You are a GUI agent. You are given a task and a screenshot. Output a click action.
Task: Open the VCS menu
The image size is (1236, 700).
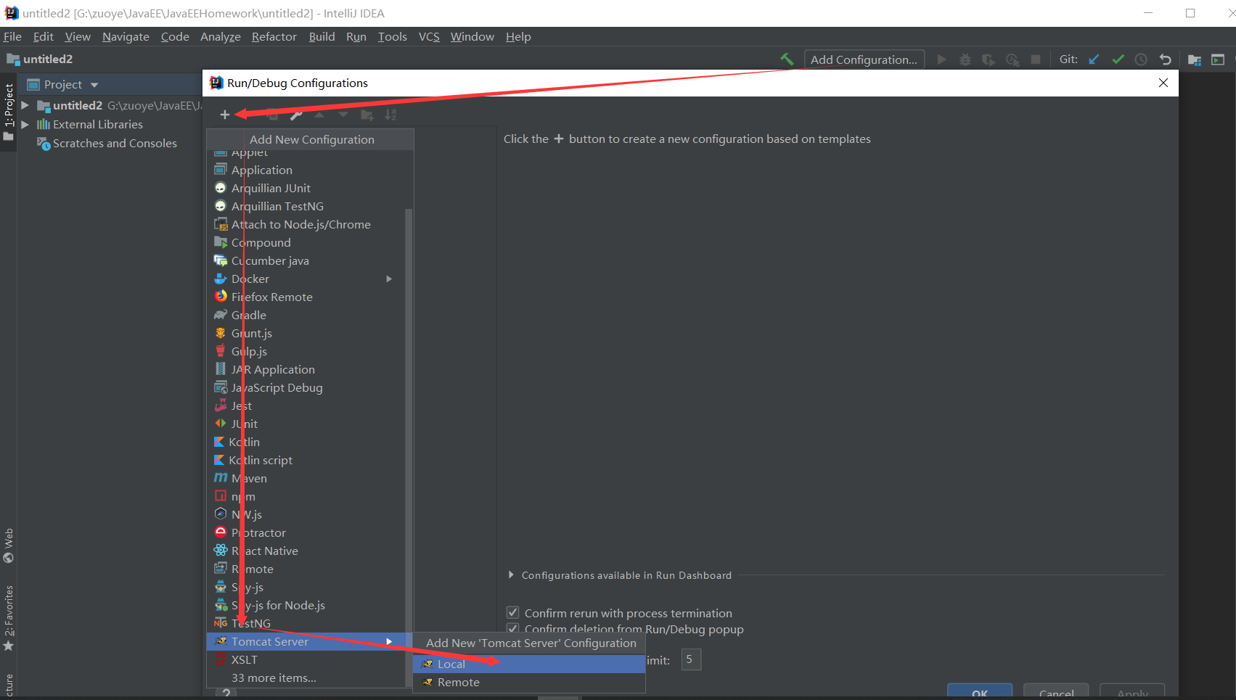(x=429, y=36)
